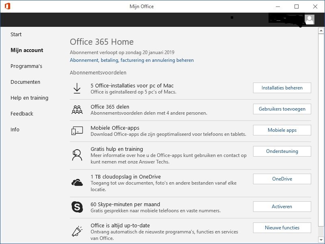The image size is (325, 244).
Task: Click the text 'Abonnement verloopt op zondag 20 januari 2019'
Action: click(x=122, y=52)
